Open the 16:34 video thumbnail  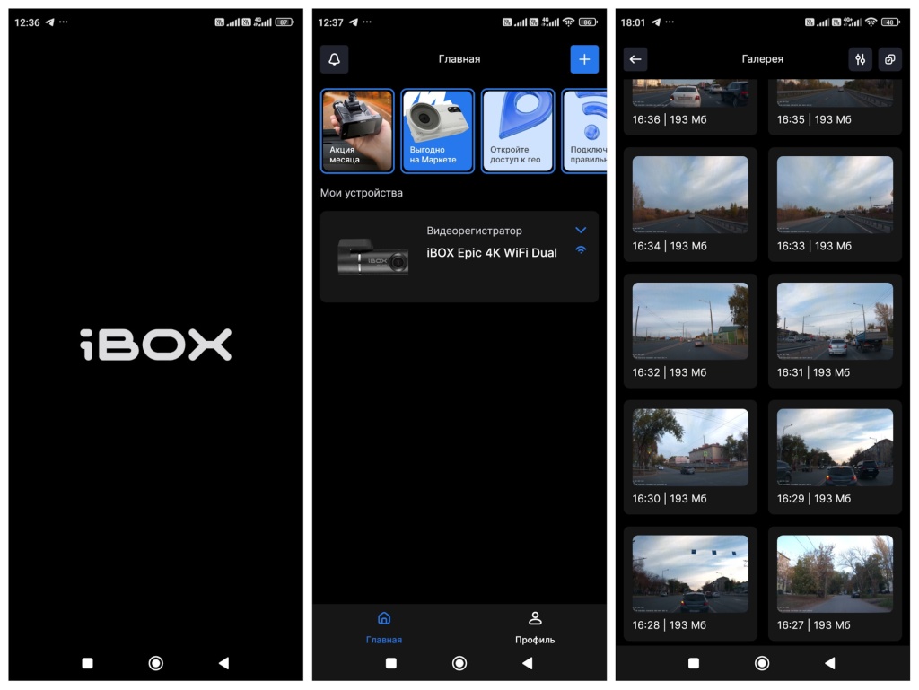pyautogui.click(x=689, y=196)
